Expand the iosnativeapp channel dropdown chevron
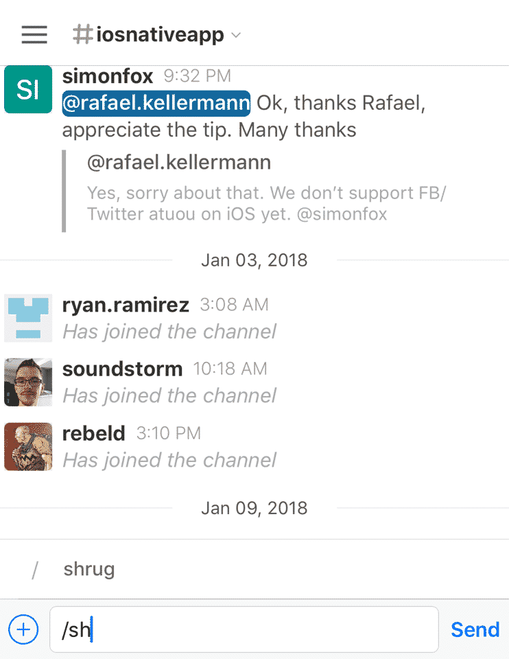 pyautogui.click(x=237, y=35)
